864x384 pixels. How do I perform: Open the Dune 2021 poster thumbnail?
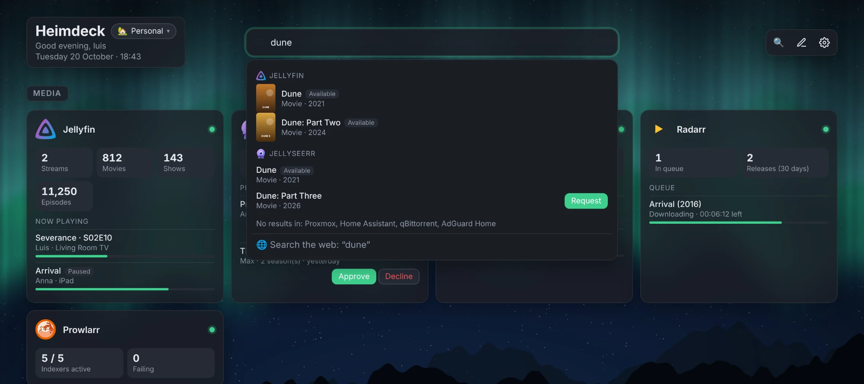(x=266, y=98)
